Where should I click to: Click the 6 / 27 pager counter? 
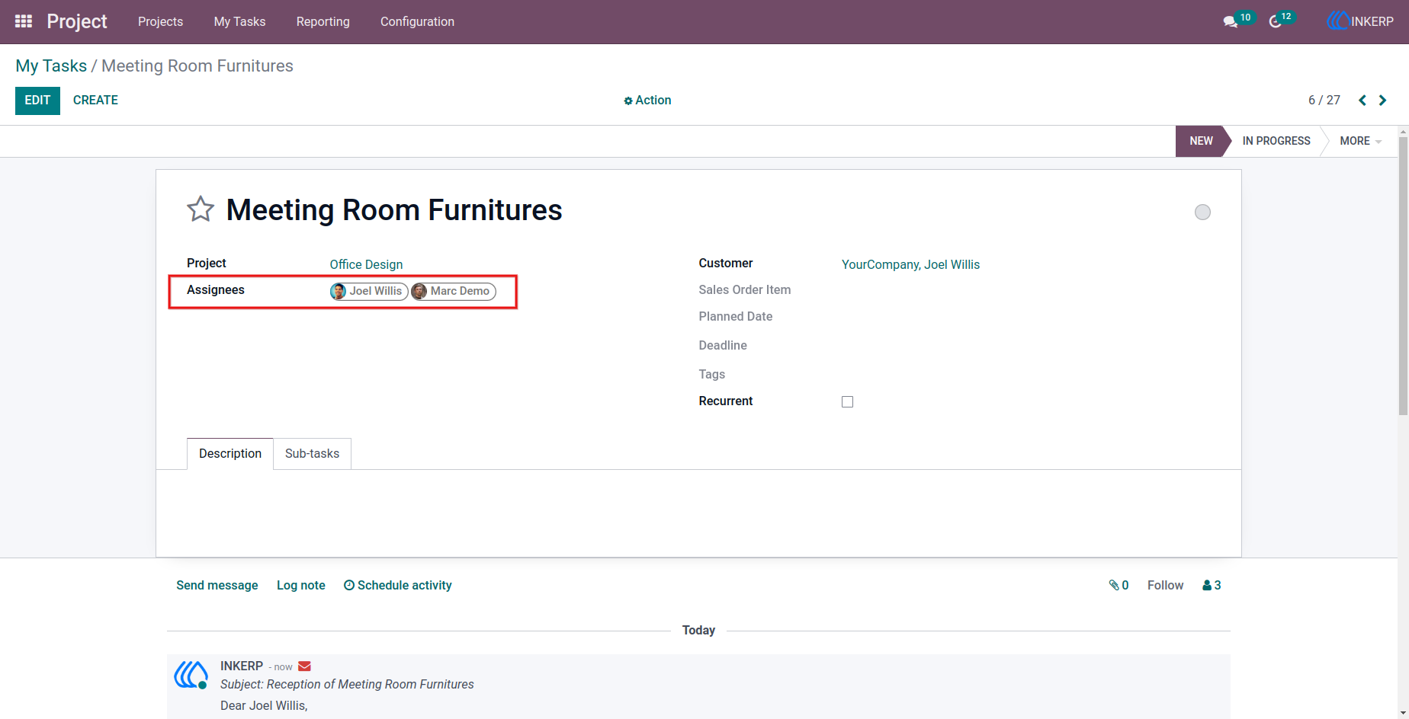coord(1324,101)
